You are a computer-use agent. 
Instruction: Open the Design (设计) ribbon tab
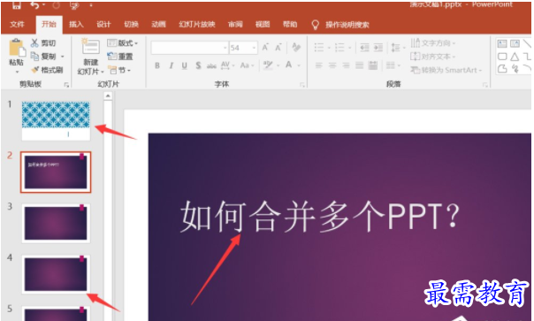(103, 24)
